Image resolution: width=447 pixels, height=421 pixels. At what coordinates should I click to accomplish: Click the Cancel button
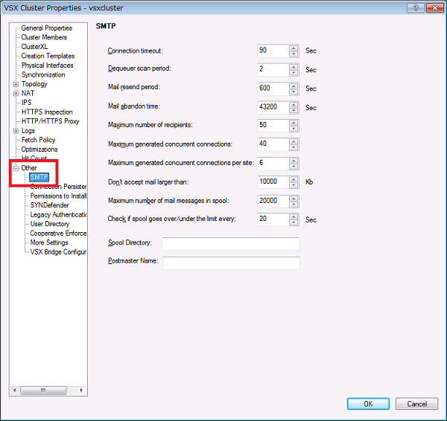click(416, 404)
